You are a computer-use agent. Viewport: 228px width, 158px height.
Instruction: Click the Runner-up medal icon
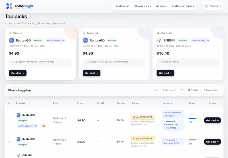click(84, 33)
